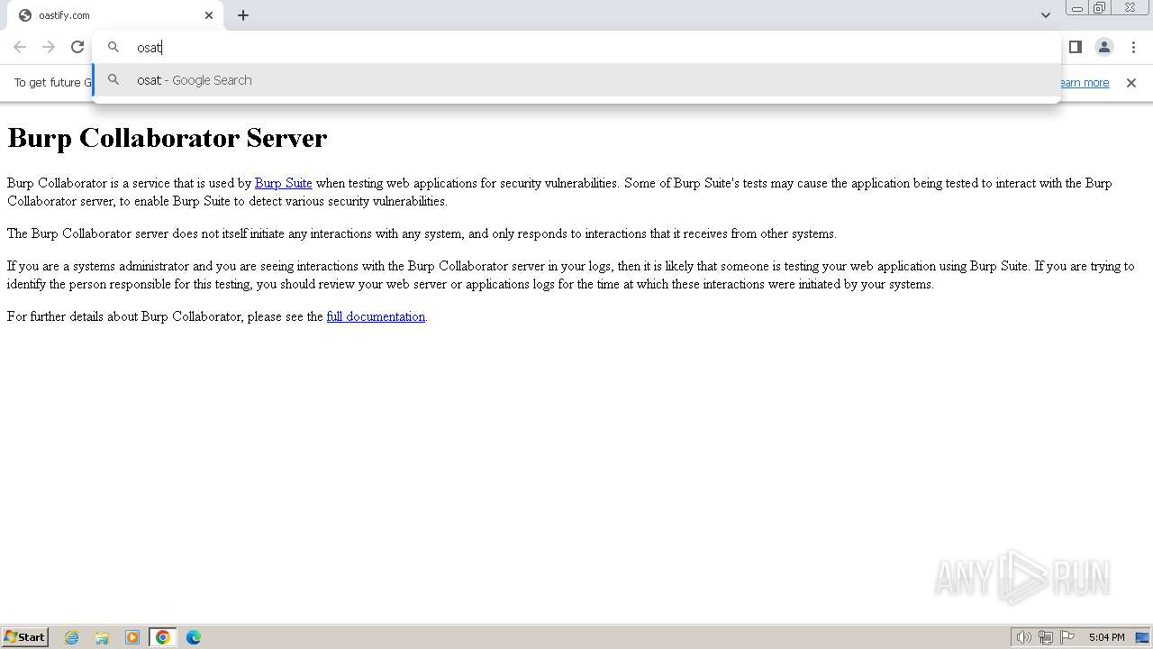Screen dimensions: 1153x649
Task: Select the Chrome taskbar icon
Action: [163, 637]
